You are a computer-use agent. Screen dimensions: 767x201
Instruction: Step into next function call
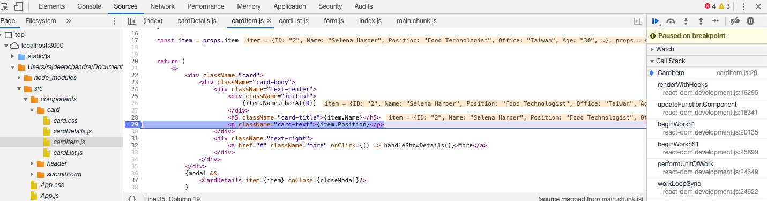click(686, 21)
